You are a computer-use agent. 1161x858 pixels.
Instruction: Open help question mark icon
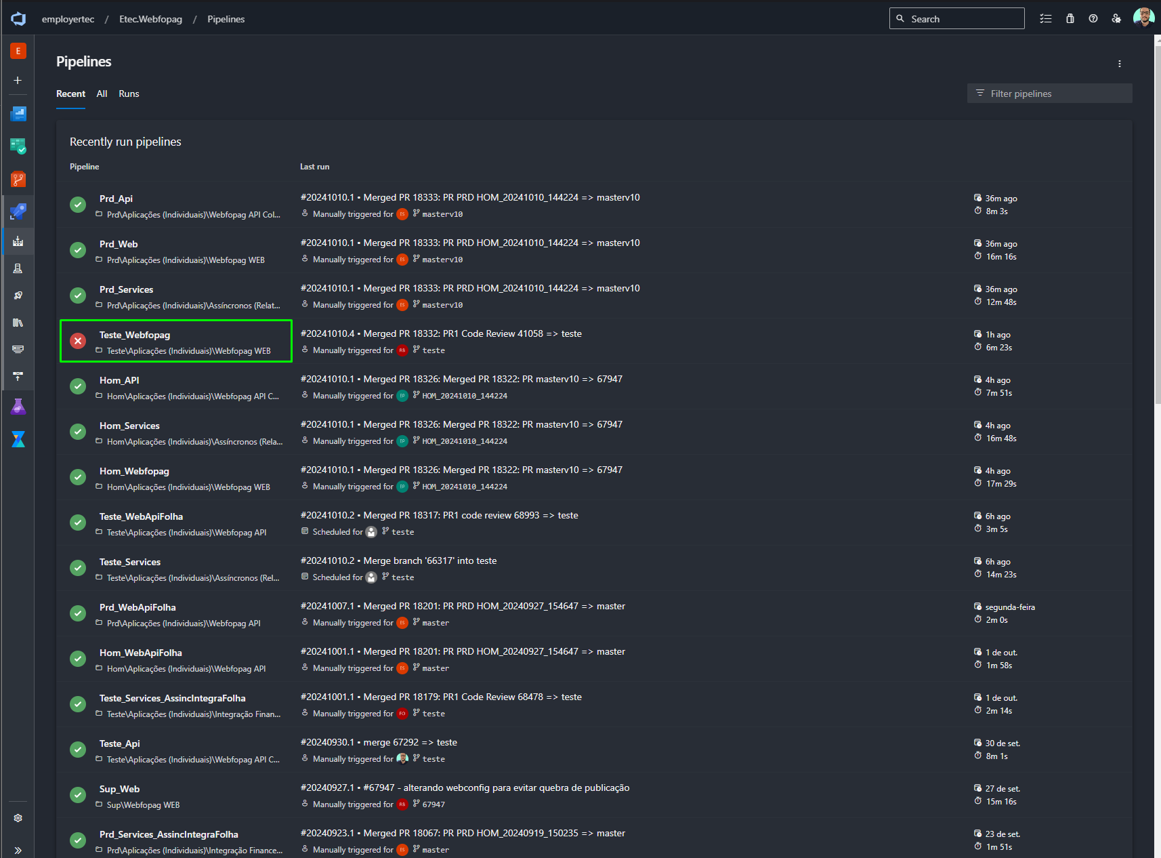(x=1093, y=19)
